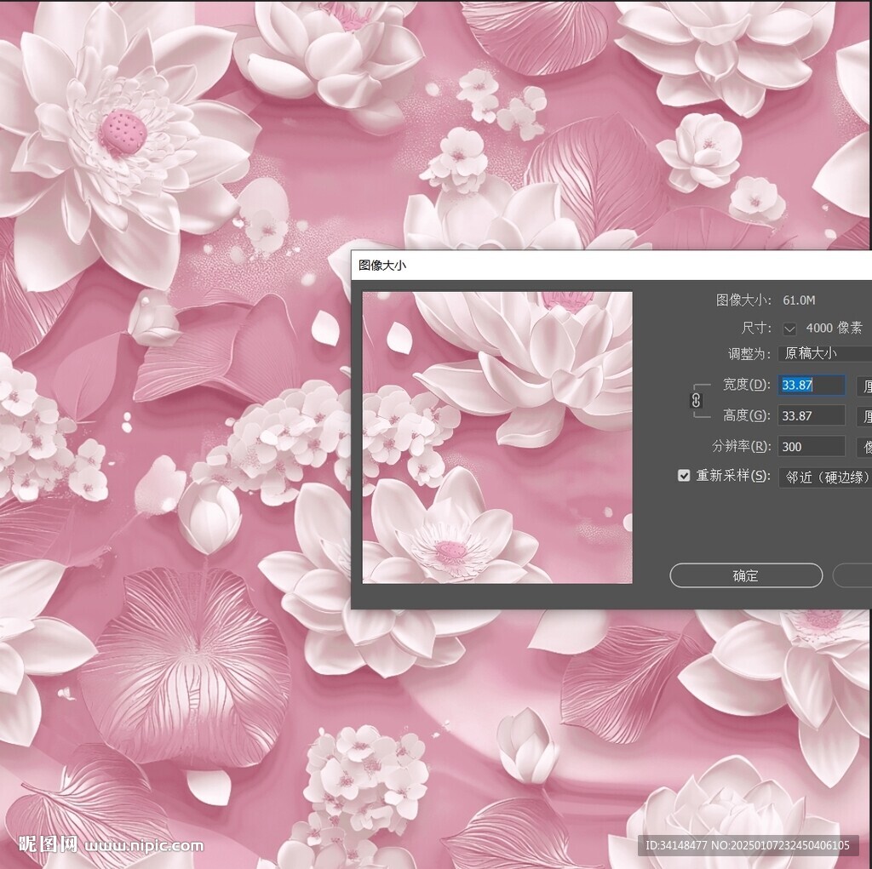
Task: Click the 分辨率(R): label
Action: (x=742, y=447)
